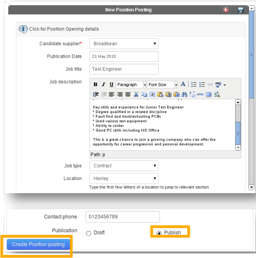Viewport: 256px width, 258px height.
Task: Increase indent of the paragraph
Action: coord(96,94)
